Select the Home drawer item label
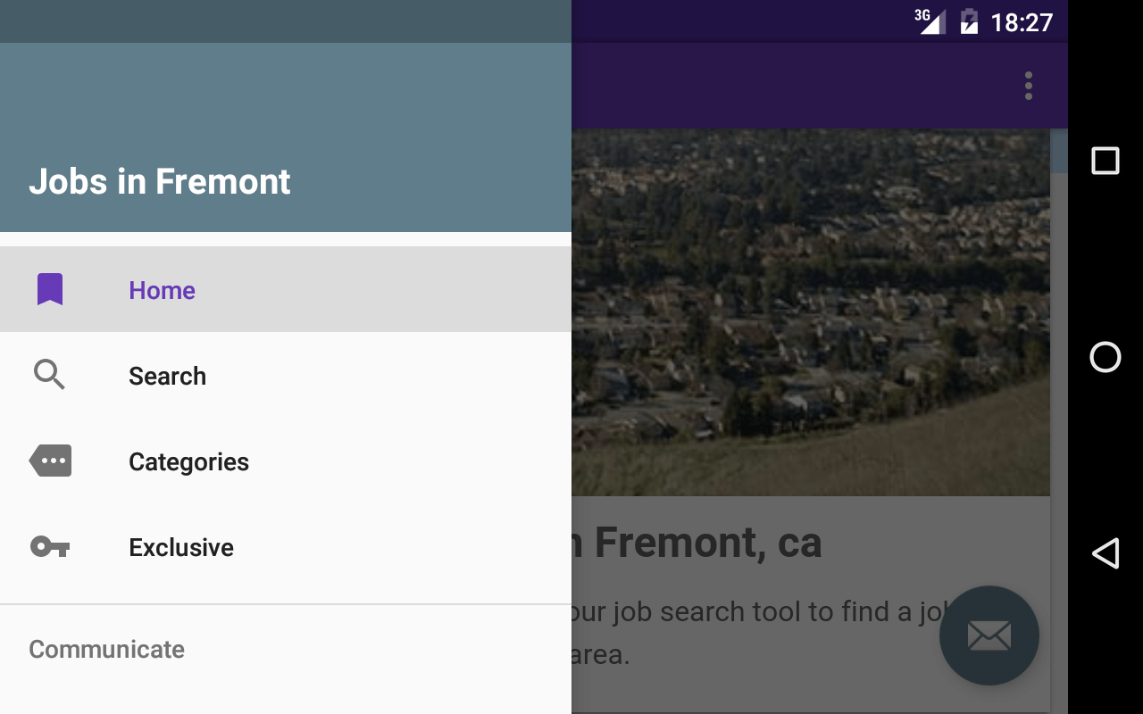The height and width of the screenshot is (714, 1143). point(162,290)
